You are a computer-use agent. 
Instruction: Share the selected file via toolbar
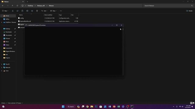pyautogui.click(x=32, y=11)
